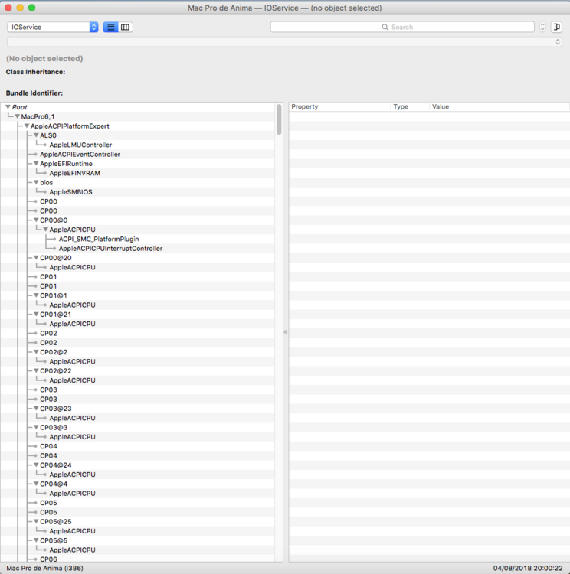Open the empty path bar dropdown

(283, 42)
